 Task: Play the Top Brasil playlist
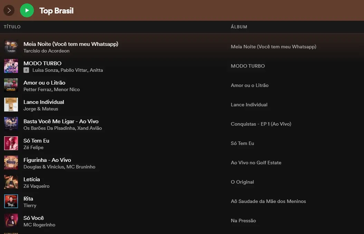pos(27,10)
